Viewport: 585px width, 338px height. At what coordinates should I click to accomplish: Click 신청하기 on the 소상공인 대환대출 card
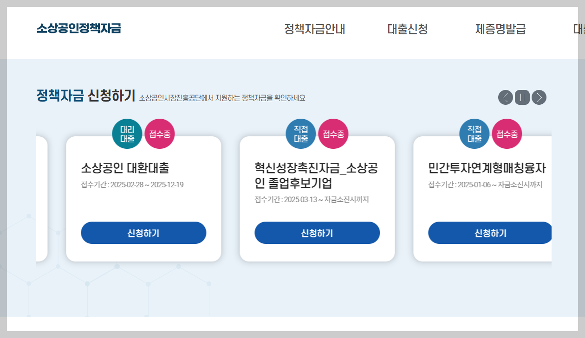coord(143,233)
